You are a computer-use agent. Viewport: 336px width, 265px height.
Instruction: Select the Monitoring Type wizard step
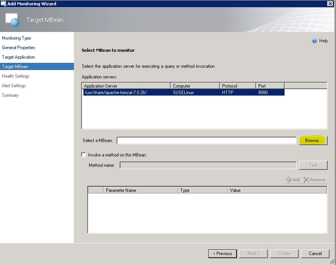tap(16, 38)
